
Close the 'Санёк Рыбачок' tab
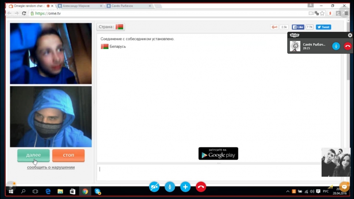point(150,6)
